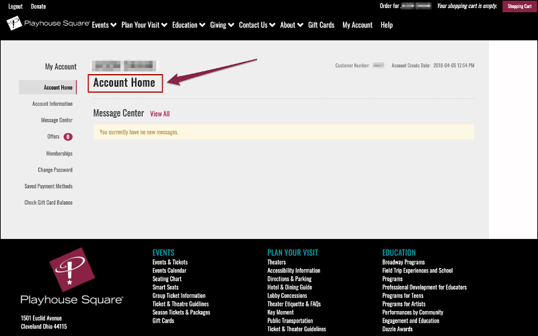Screen dimensions: 538x336
Task: Open Key Moment footer link
Action: coord(280,312)
